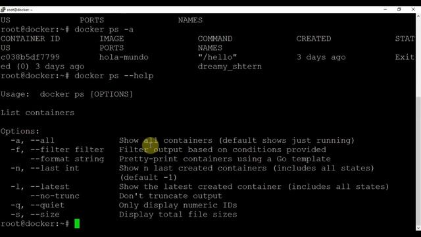Viewport: 421px width, 237px height.
Task: Click the typed command docker ps --help
Action: [114, 76]
